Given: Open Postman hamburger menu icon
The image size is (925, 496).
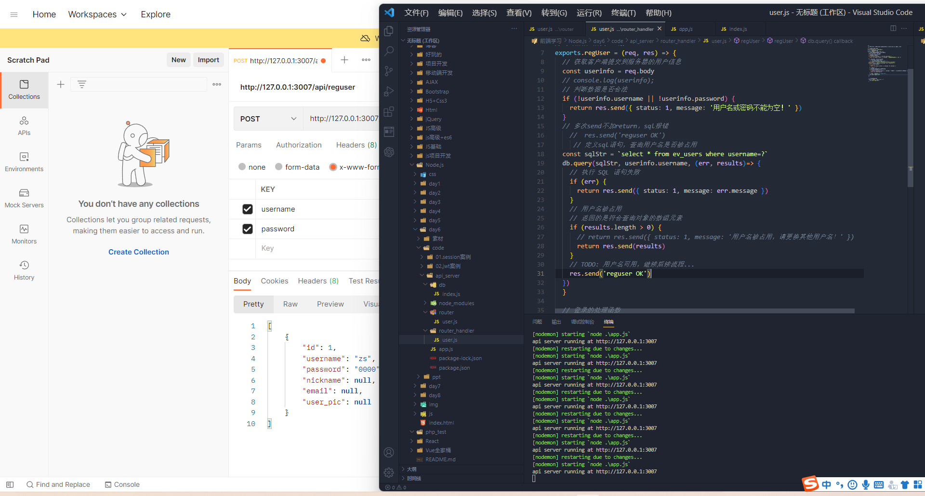Looking at the screenshot, I should pos(14,14).
